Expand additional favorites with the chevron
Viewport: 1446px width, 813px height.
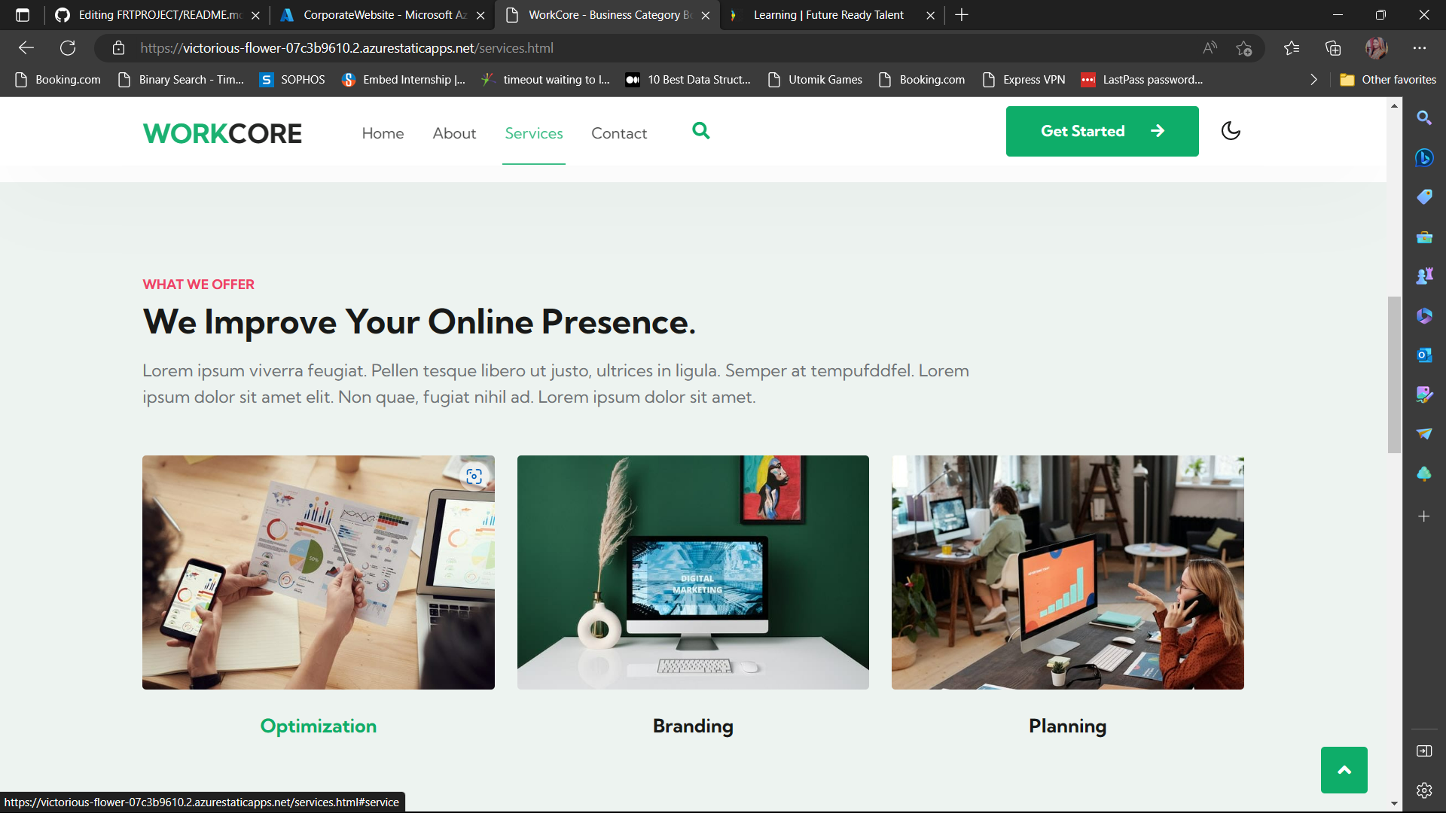coord(1313,79)
